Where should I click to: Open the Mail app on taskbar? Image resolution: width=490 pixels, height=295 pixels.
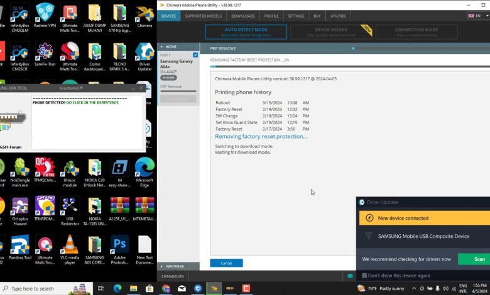point(182,289)
